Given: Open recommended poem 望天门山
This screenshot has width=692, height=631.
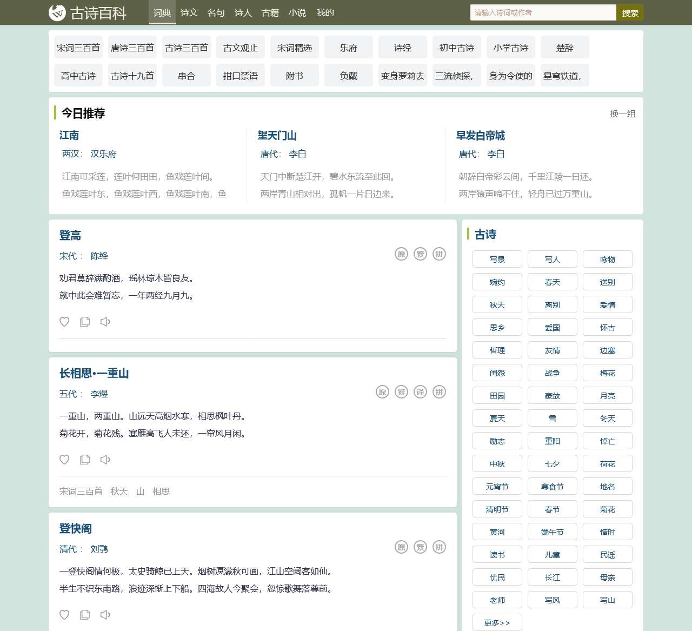Looking at the screenshot, I should click(x=277, y=135).
